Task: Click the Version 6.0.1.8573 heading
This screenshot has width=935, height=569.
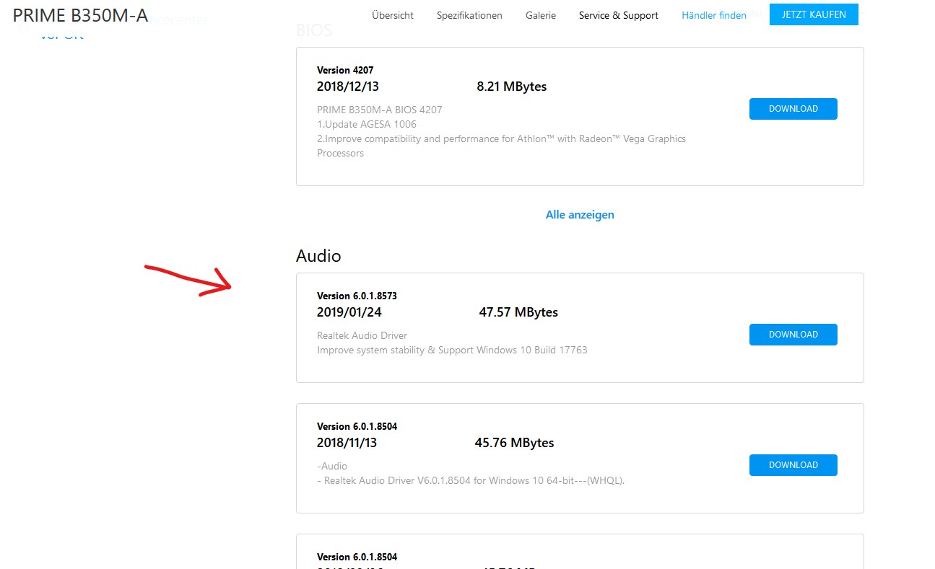Action: pos(357,296)
